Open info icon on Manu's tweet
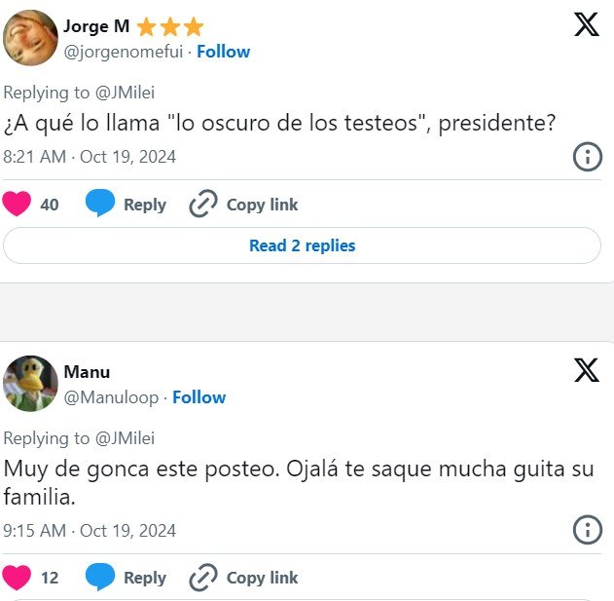Viewport: 614px width, 601px height. pos(587,530)
